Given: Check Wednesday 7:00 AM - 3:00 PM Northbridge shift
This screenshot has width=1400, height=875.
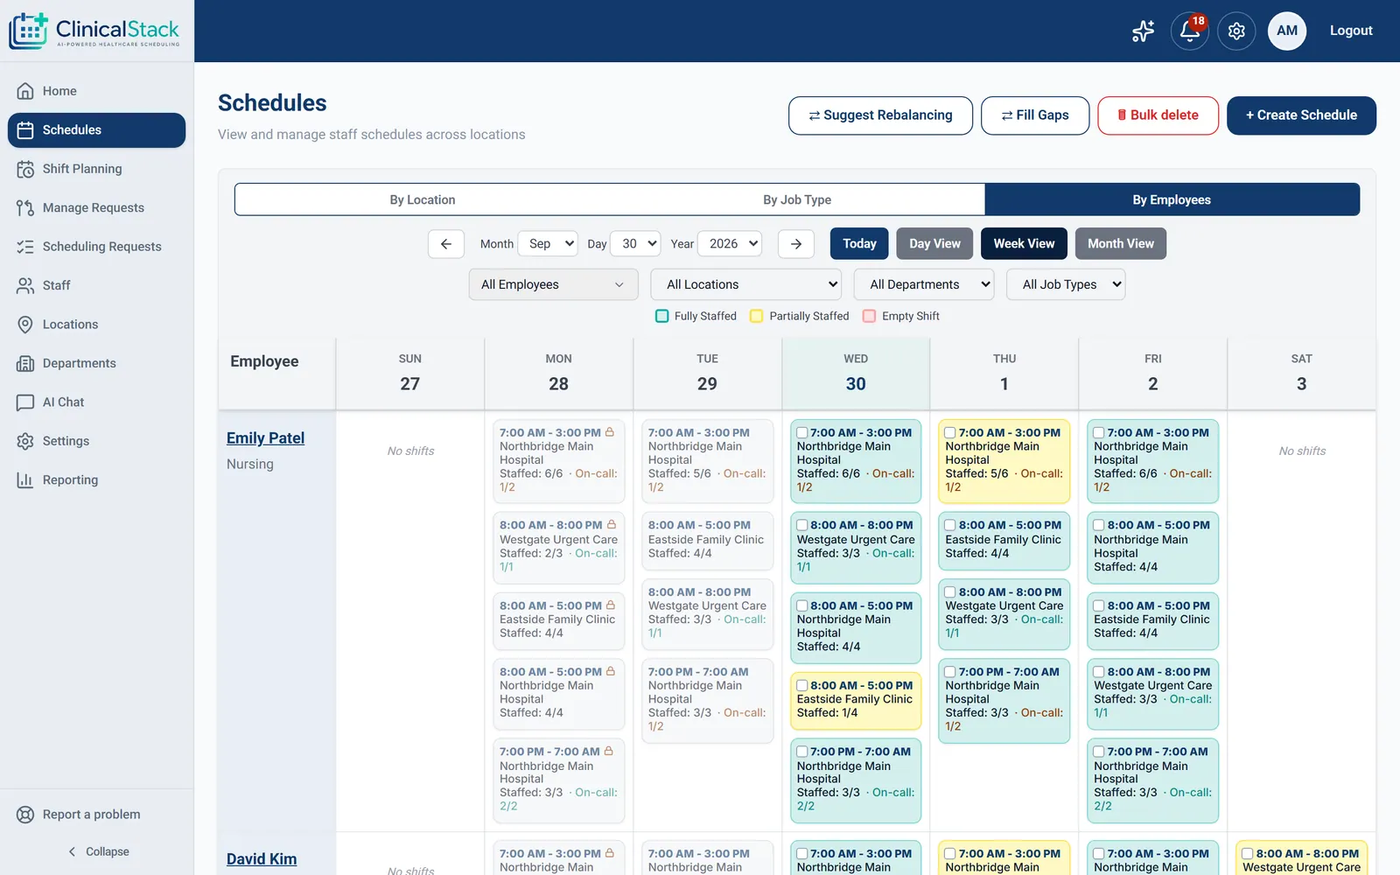Looking at the screenshot, I should tap(802, 433).
